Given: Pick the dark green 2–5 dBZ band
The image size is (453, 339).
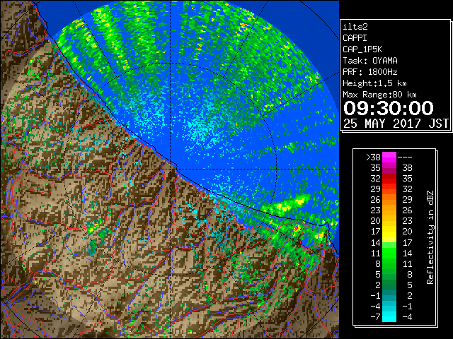Looking at the screenshot, I should pyautogui.click(x=389, y=285).
